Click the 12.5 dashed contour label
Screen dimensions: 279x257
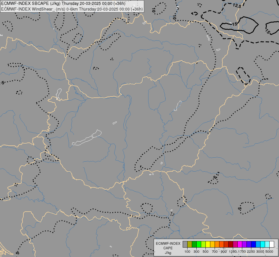coord(237,6)
